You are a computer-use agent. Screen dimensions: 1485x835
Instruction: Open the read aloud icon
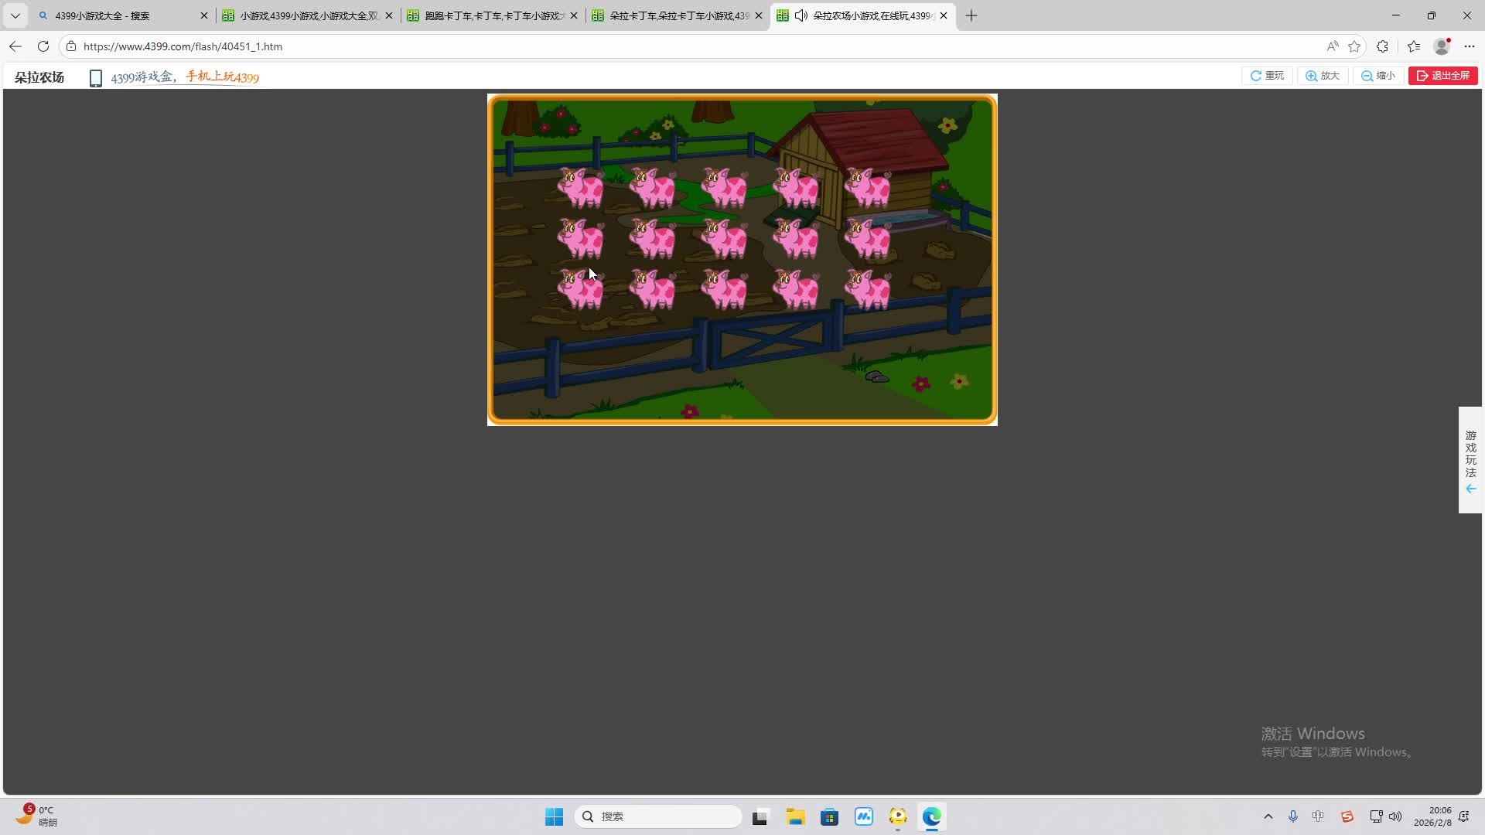[x=1332, y=46]
